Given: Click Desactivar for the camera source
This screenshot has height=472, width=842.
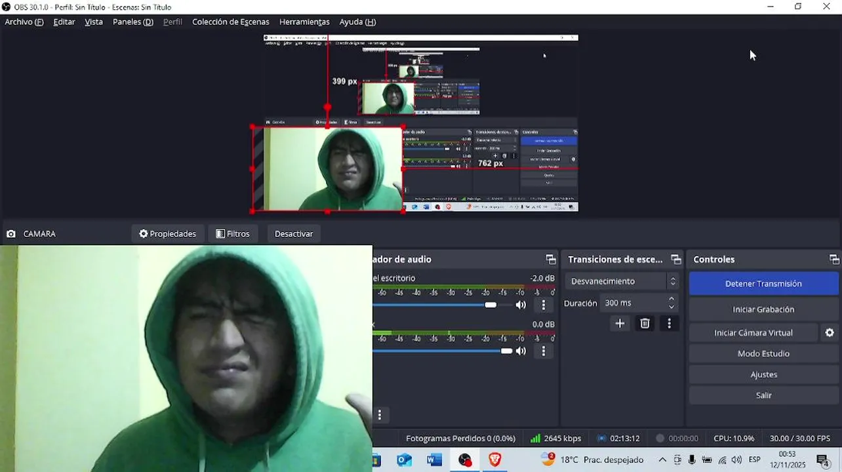Looking at the screenshot, I should 294,233.
